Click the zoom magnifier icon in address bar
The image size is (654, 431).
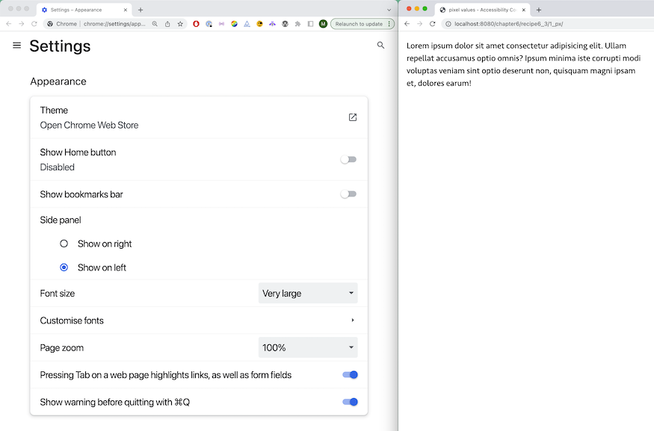(x=155, y=24)
